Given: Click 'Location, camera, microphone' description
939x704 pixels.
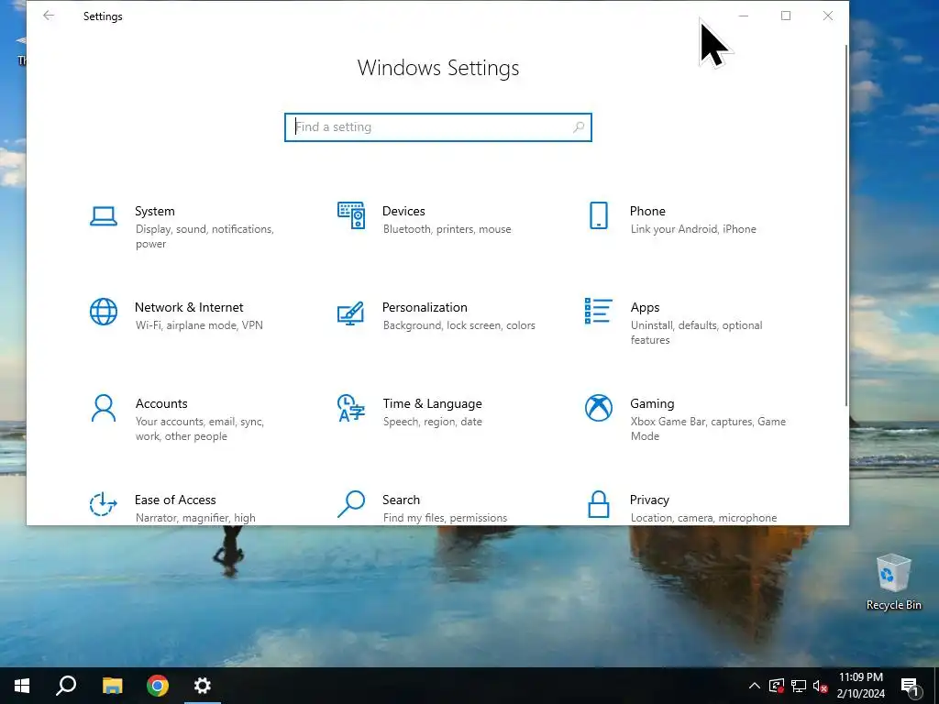Looking at the screenshot, I should (x=703, y=518).
